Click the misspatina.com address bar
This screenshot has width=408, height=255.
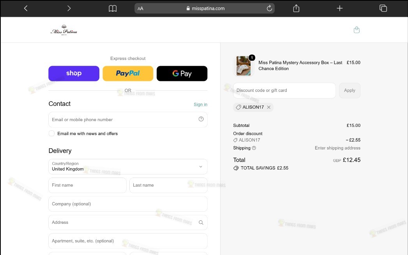[205, 8]
